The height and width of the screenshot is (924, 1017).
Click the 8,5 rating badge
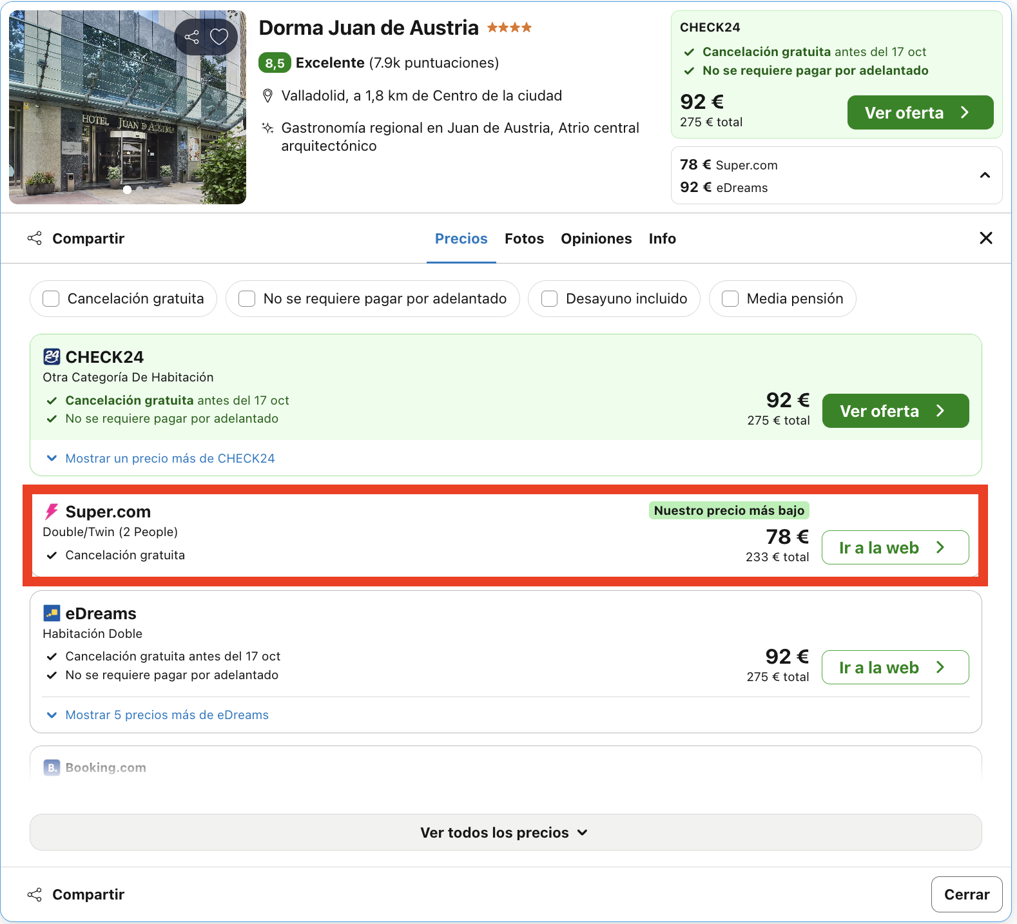(x=275, y=63)
